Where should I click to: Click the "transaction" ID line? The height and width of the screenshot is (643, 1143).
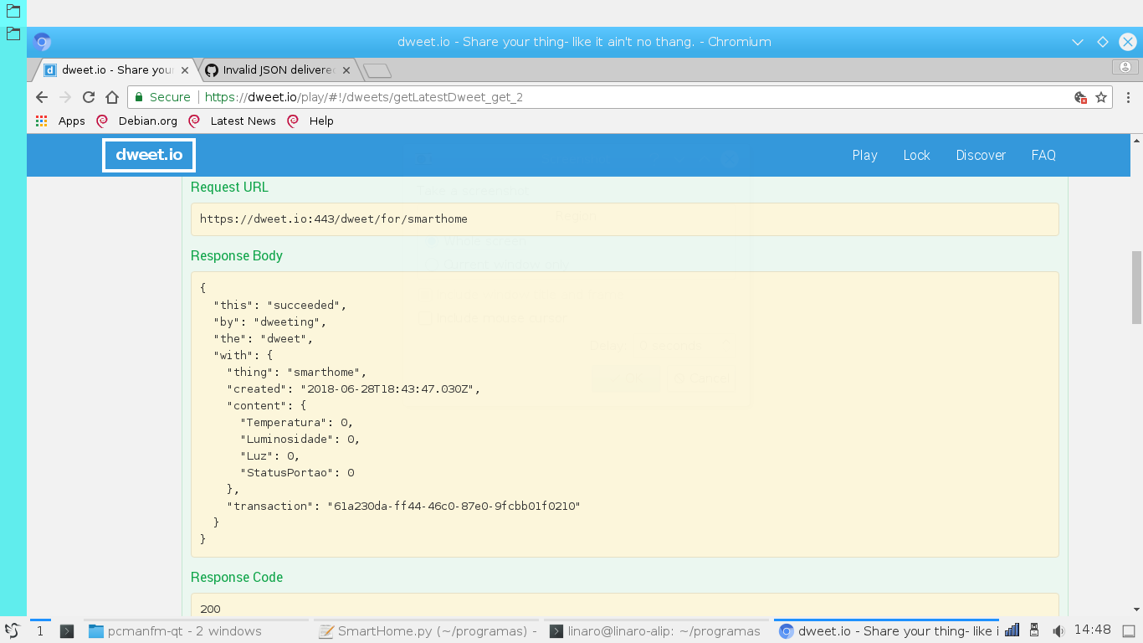pyautogui.click(x=403, y=506)
